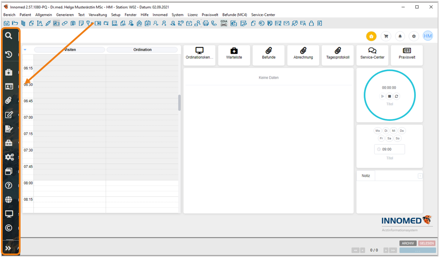Viewport: 439px width, 257px height.
Task: Toggle the Fr weekday button
Action: (381, 138)
